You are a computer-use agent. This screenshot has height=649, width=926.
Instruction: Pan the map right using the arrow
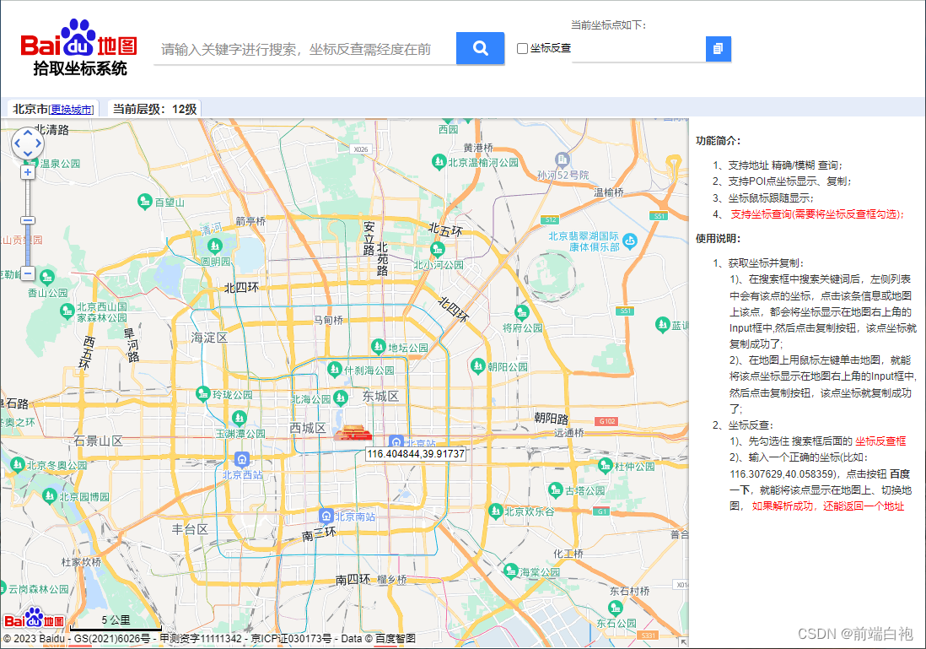[x=38, y=143]
